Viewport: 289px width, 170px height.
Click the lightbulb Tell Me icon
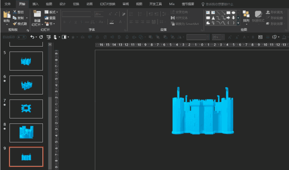coord(203,4)
